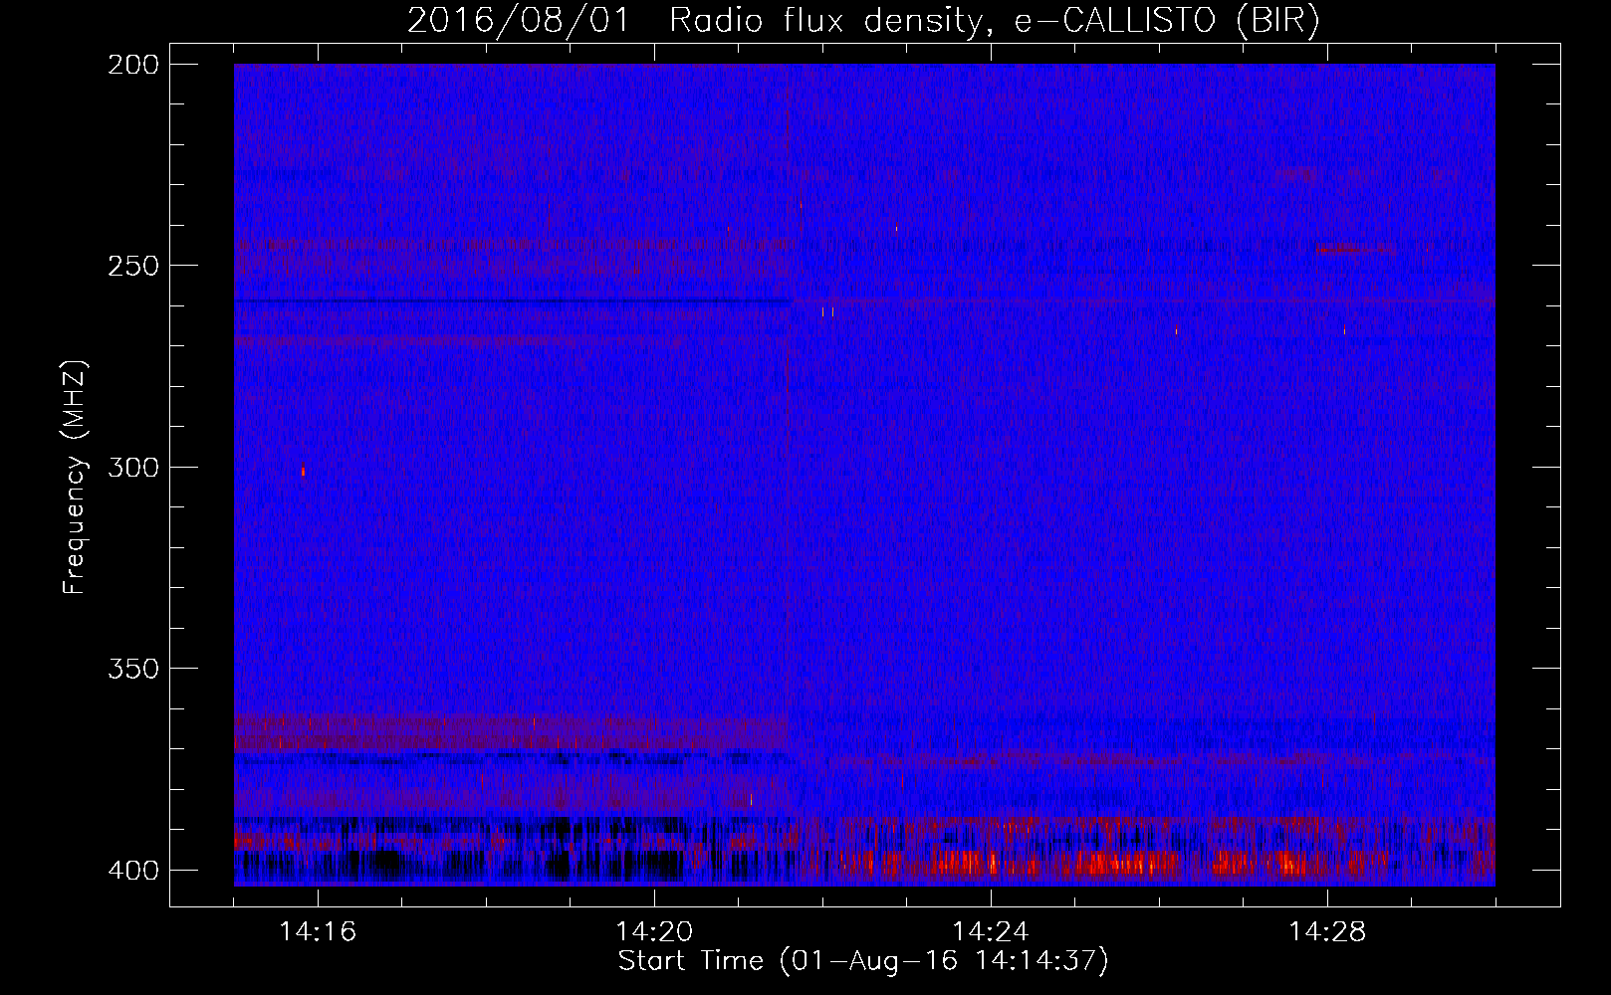Click the bright red burst near 400 MHz at 14:24
The image size is (1611, 995).
point(966,863)
